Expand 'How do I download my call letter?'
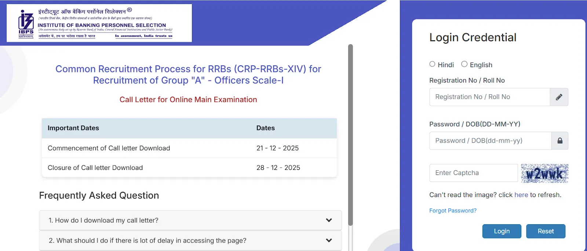Viewport: 587px width, 251px height. [190, 220]
